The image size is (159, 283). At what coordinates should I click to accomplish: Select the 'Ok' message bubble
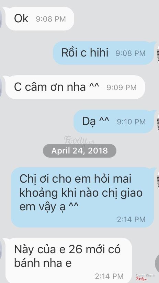40,19
